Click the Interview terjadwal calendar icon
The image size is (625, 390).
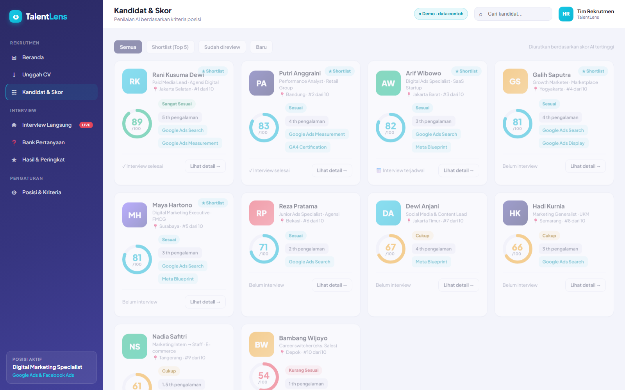(379, 170)
